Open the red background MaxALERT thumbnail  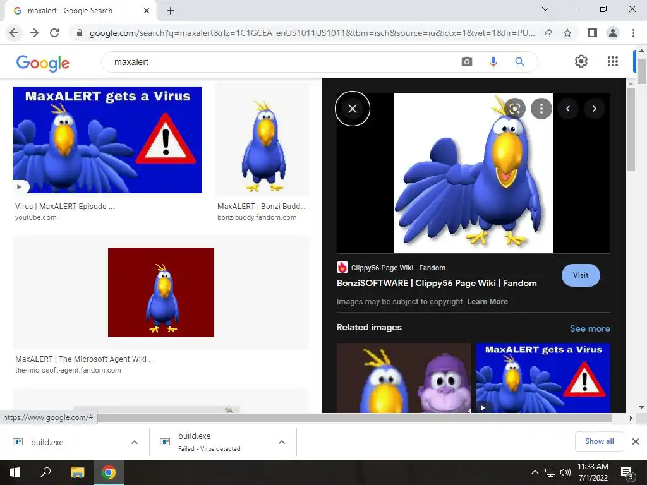point(161,292)
